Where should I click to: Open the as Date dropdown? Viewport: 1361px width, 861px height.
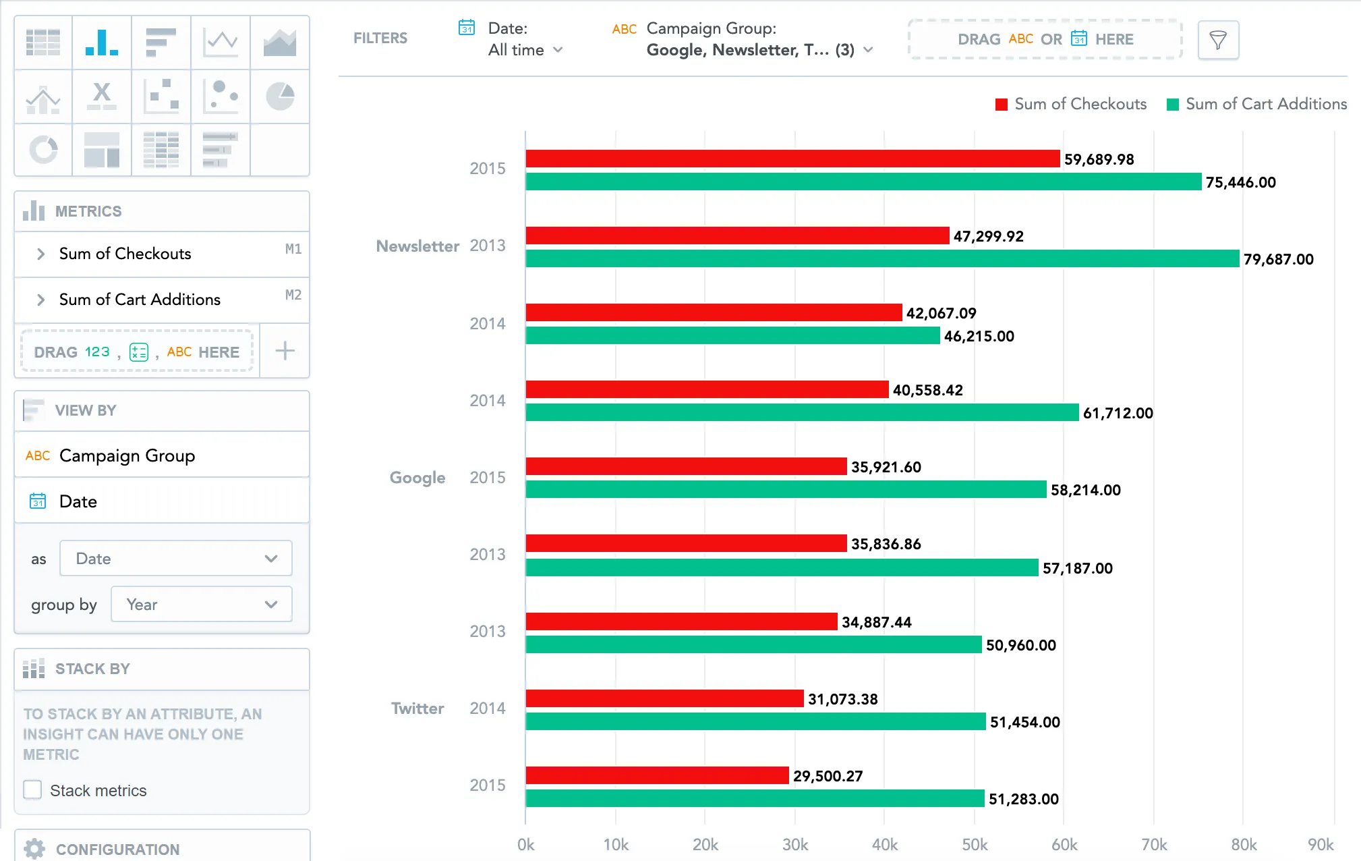[x=175, y=558]
